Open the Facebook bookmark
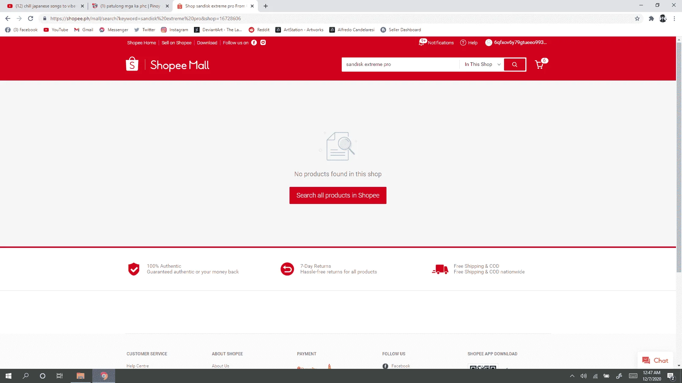The image size is (682, 383). (x=21, y=30)
